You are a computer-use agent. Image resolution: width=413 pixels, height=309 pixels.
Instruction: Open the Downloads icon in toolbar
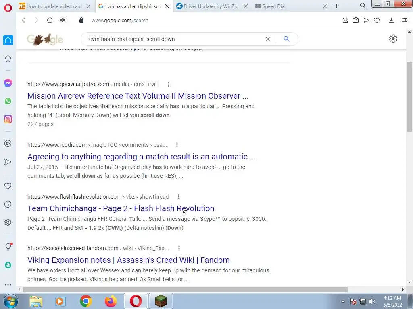[391, 20]
